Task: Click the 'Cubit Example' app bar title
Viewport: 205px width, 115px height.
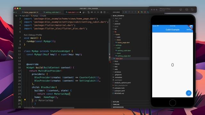Action: tap(172, 30)
